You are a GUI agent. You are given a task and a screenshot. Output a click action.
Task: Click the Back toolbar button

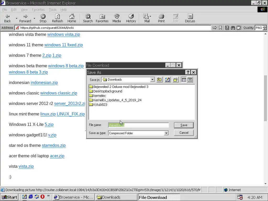[x=7, y=18]
